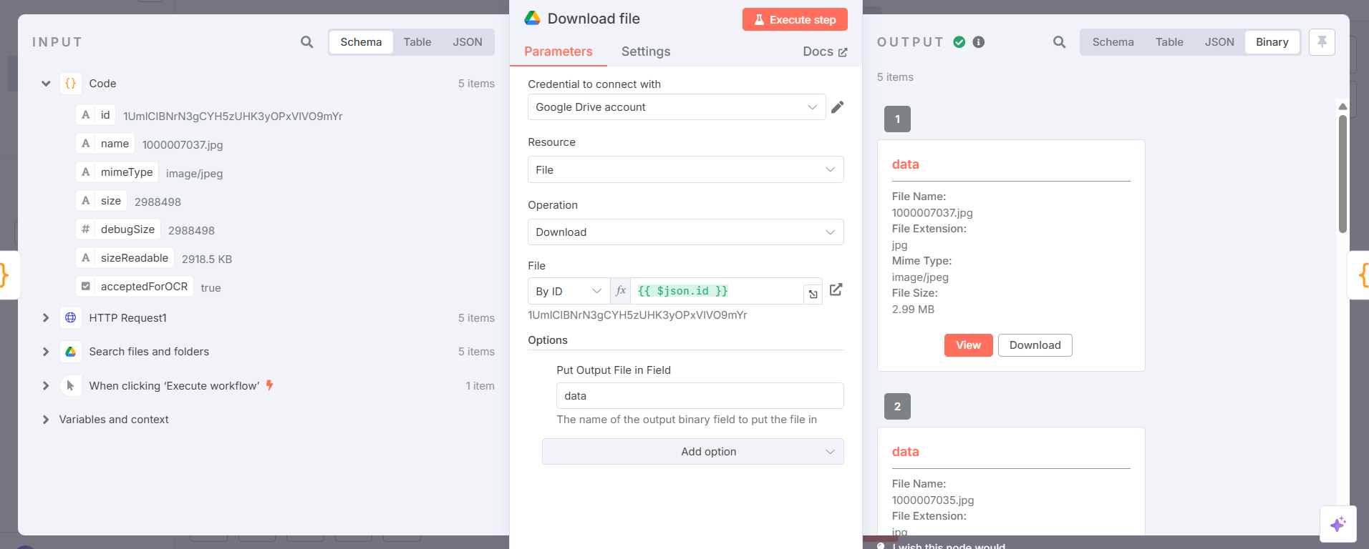
Task: Toggle the acceptedForOCR boolean field
Action: point(86,287)
